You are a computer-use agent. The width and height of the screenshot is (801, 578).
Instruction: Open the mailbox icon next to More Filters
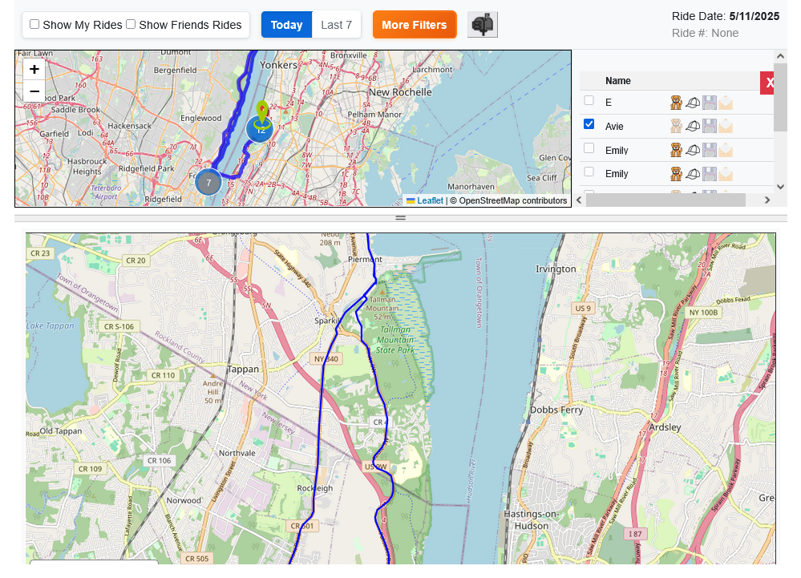483,25
